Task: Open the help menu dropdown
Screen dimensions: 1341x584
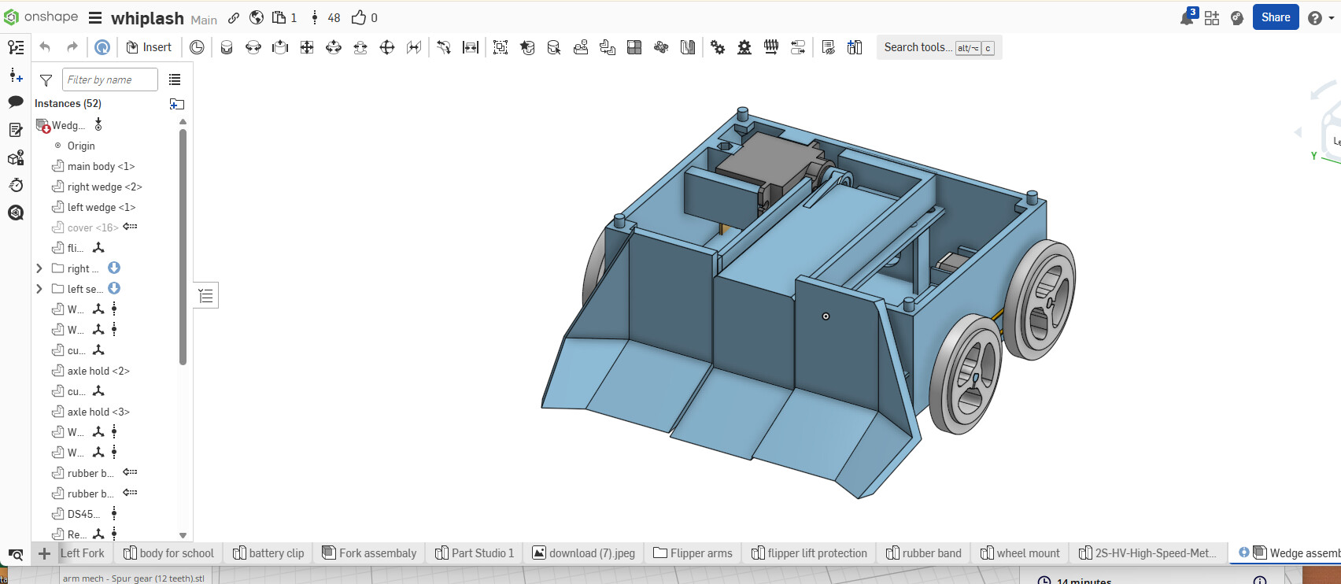Action: click(1320, 18)
